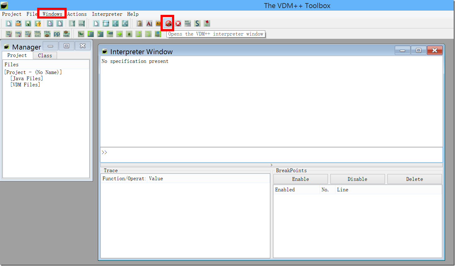The width and height of the screenshot is (455, 266).
Task: Click the No. column header in BreakPoints
Action: pyautogui.click(x=327, y=190)
